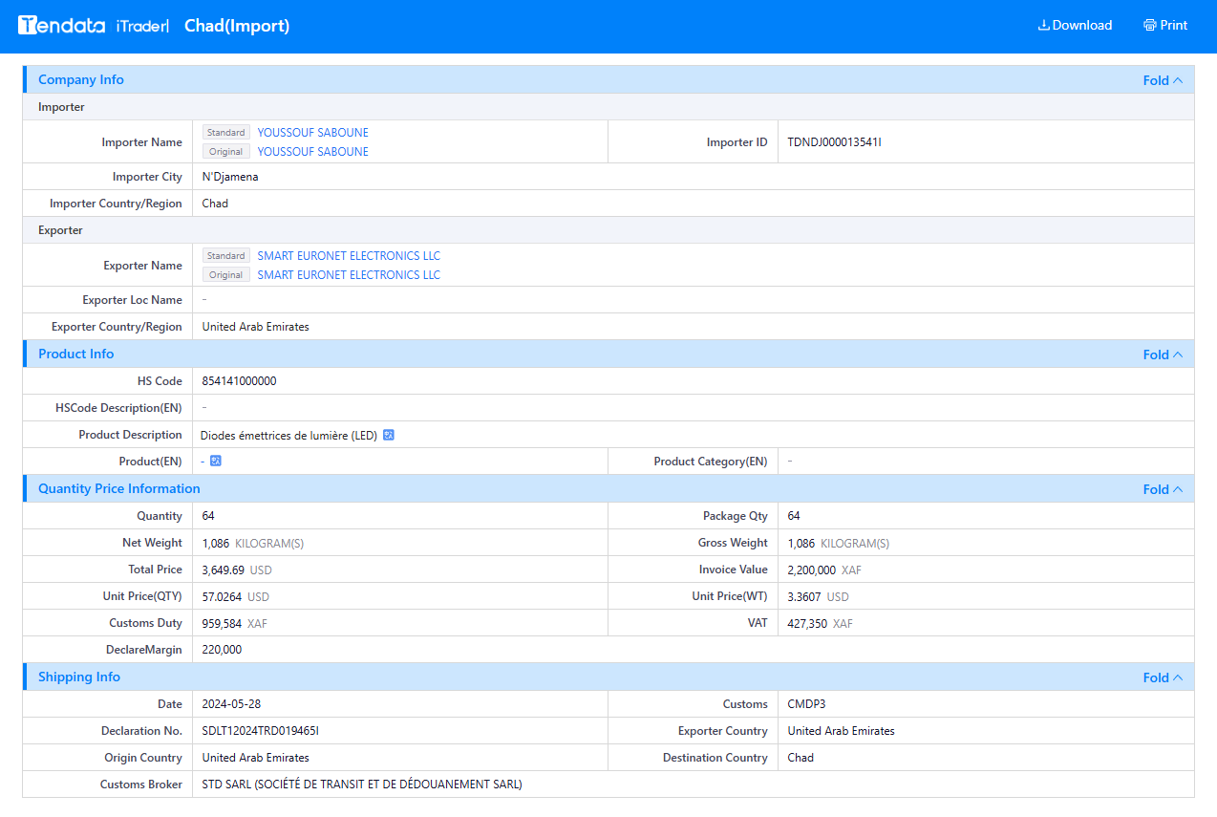Select DeclareMargin value 220,000
Viewport: 1217px width, 817px height.
[x=222, y=650]
